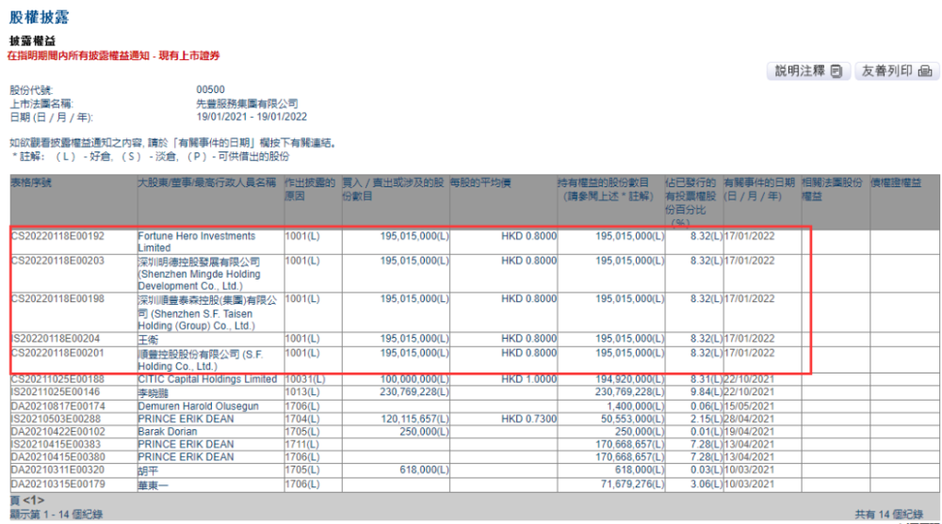
Task: Click the 股權披露 page heading
Action: click(x=39, y=18)
